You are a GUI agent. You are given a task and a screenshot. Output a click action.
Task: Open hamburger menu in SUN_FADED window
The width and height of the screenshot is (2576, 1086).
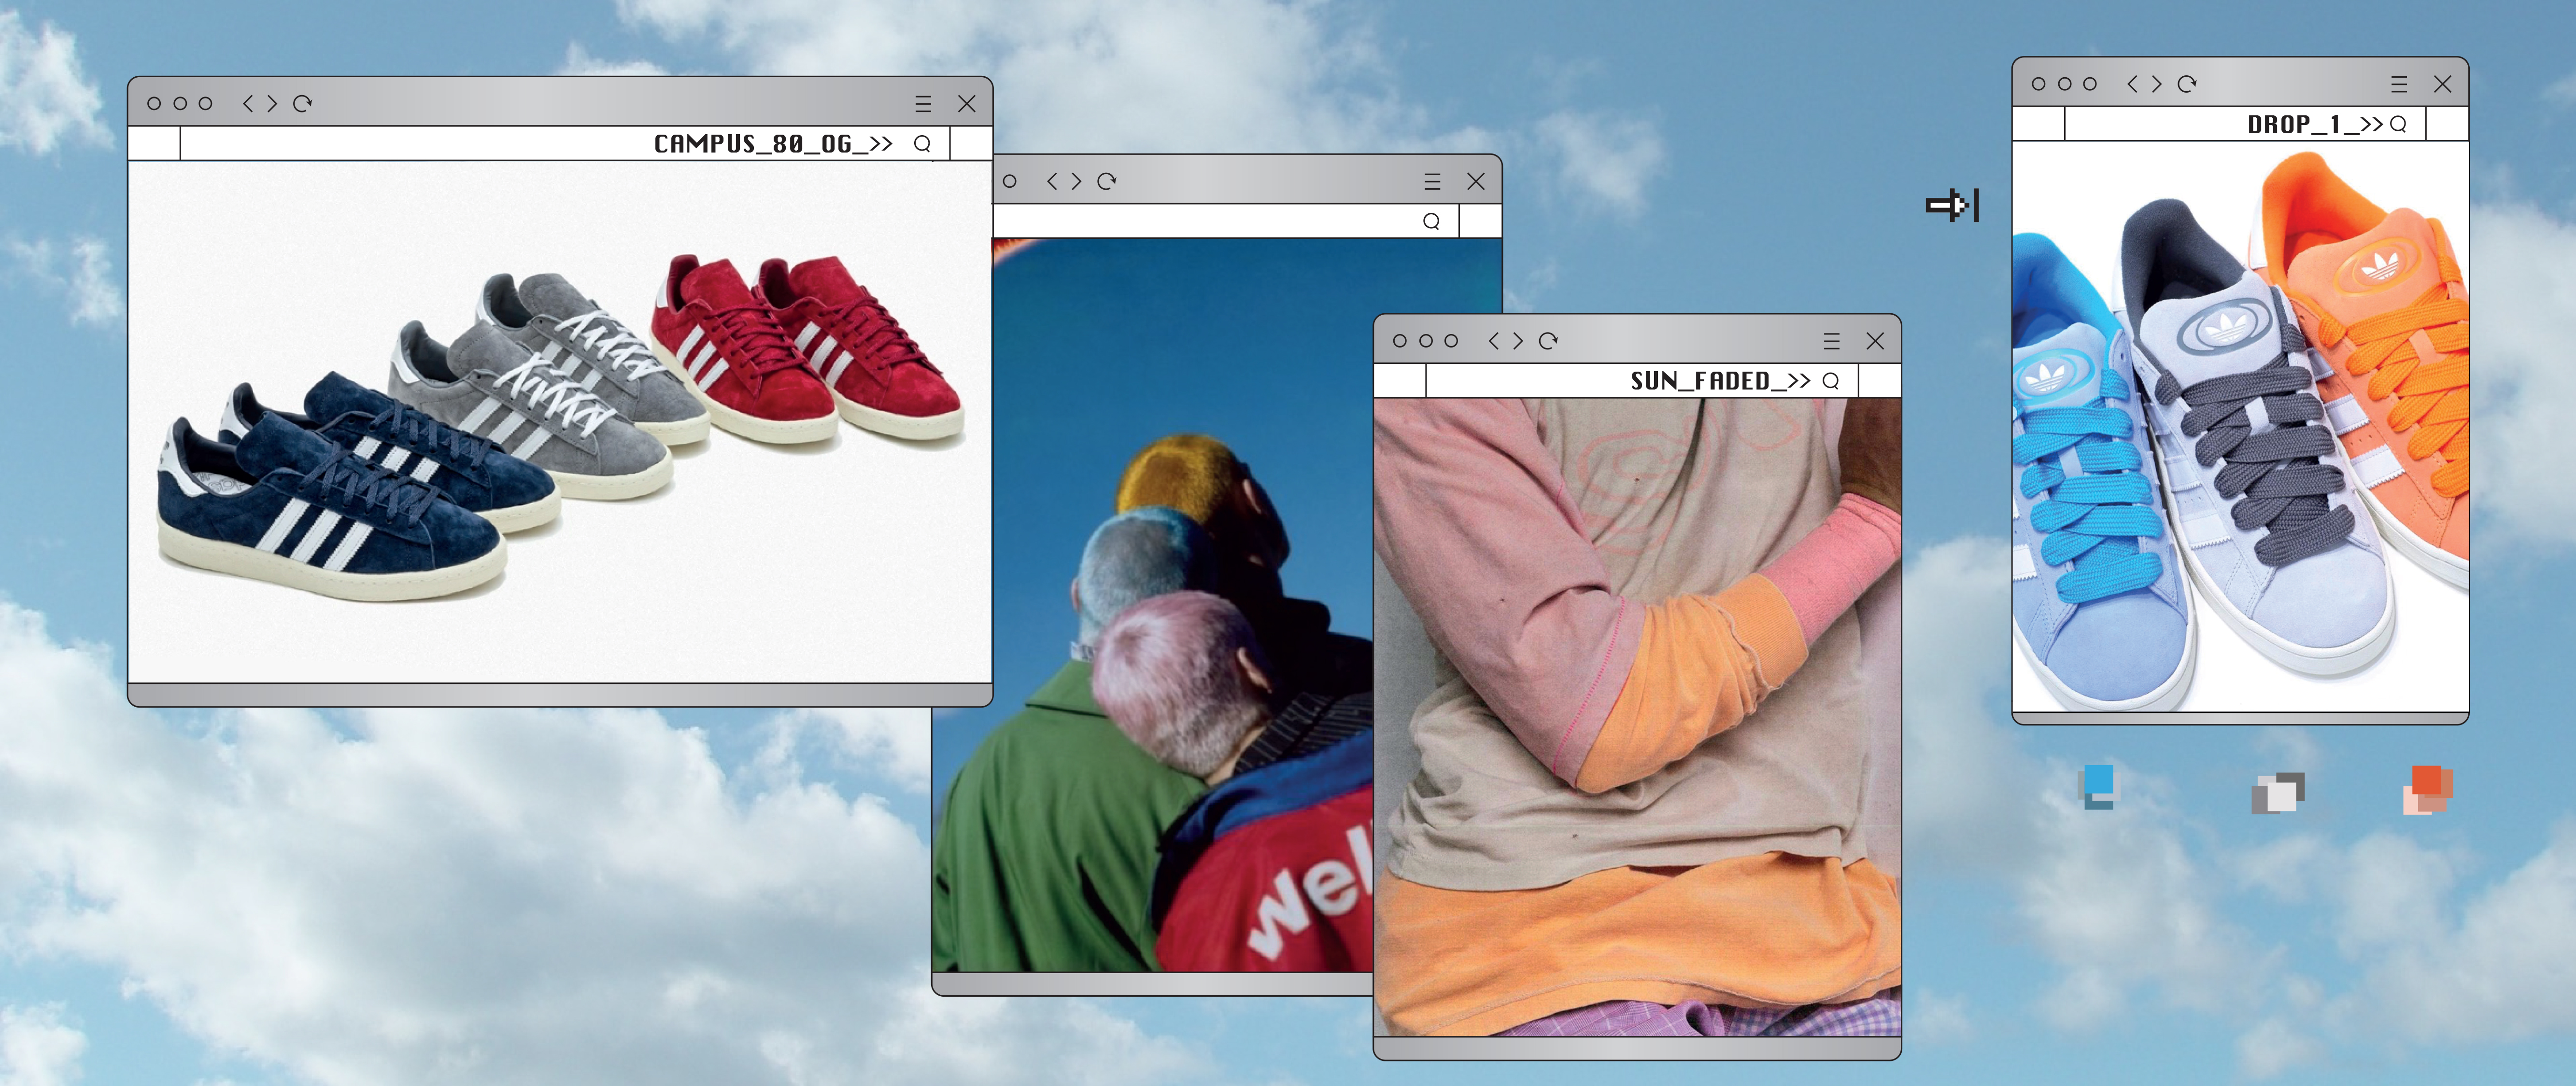pos(1832,342)
